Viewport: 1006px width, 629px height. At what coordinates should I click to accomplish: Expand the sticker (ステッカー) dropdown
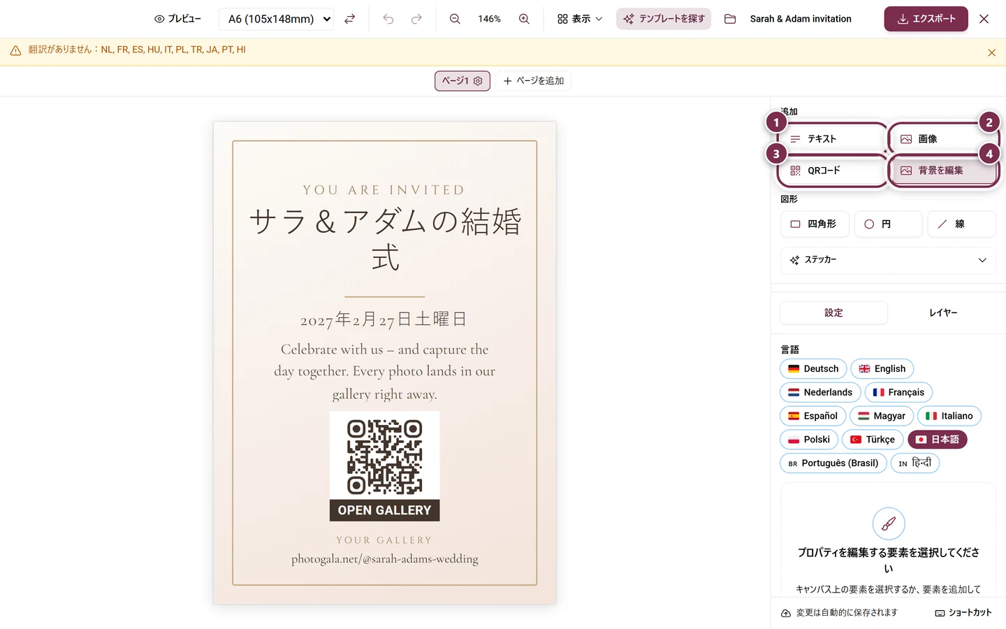tap(888, 260)
